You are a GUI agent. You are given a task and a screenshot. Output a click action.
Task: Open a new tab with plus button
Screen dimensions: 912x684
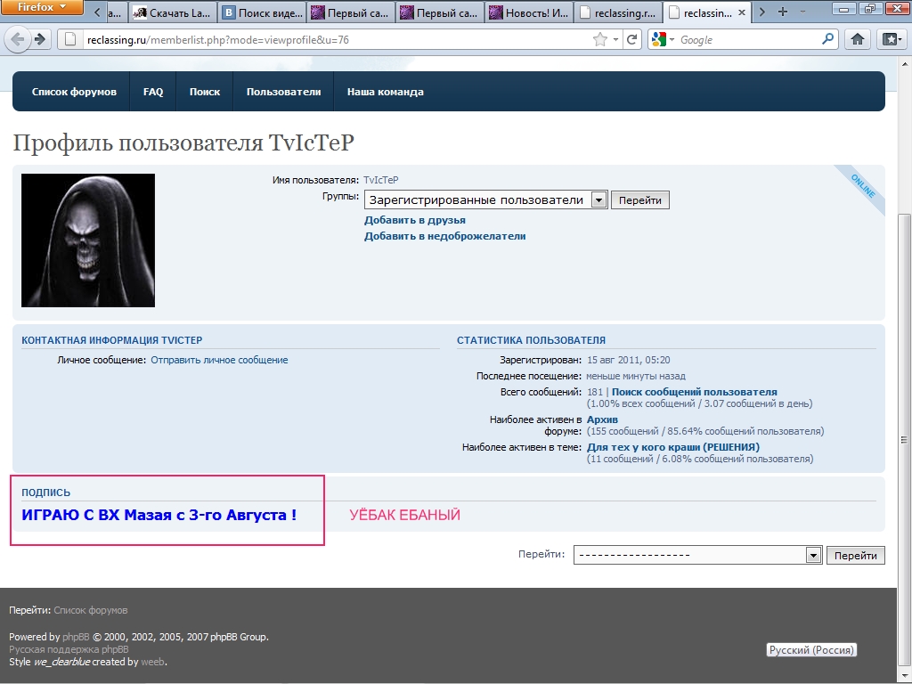tap(783, 12)
